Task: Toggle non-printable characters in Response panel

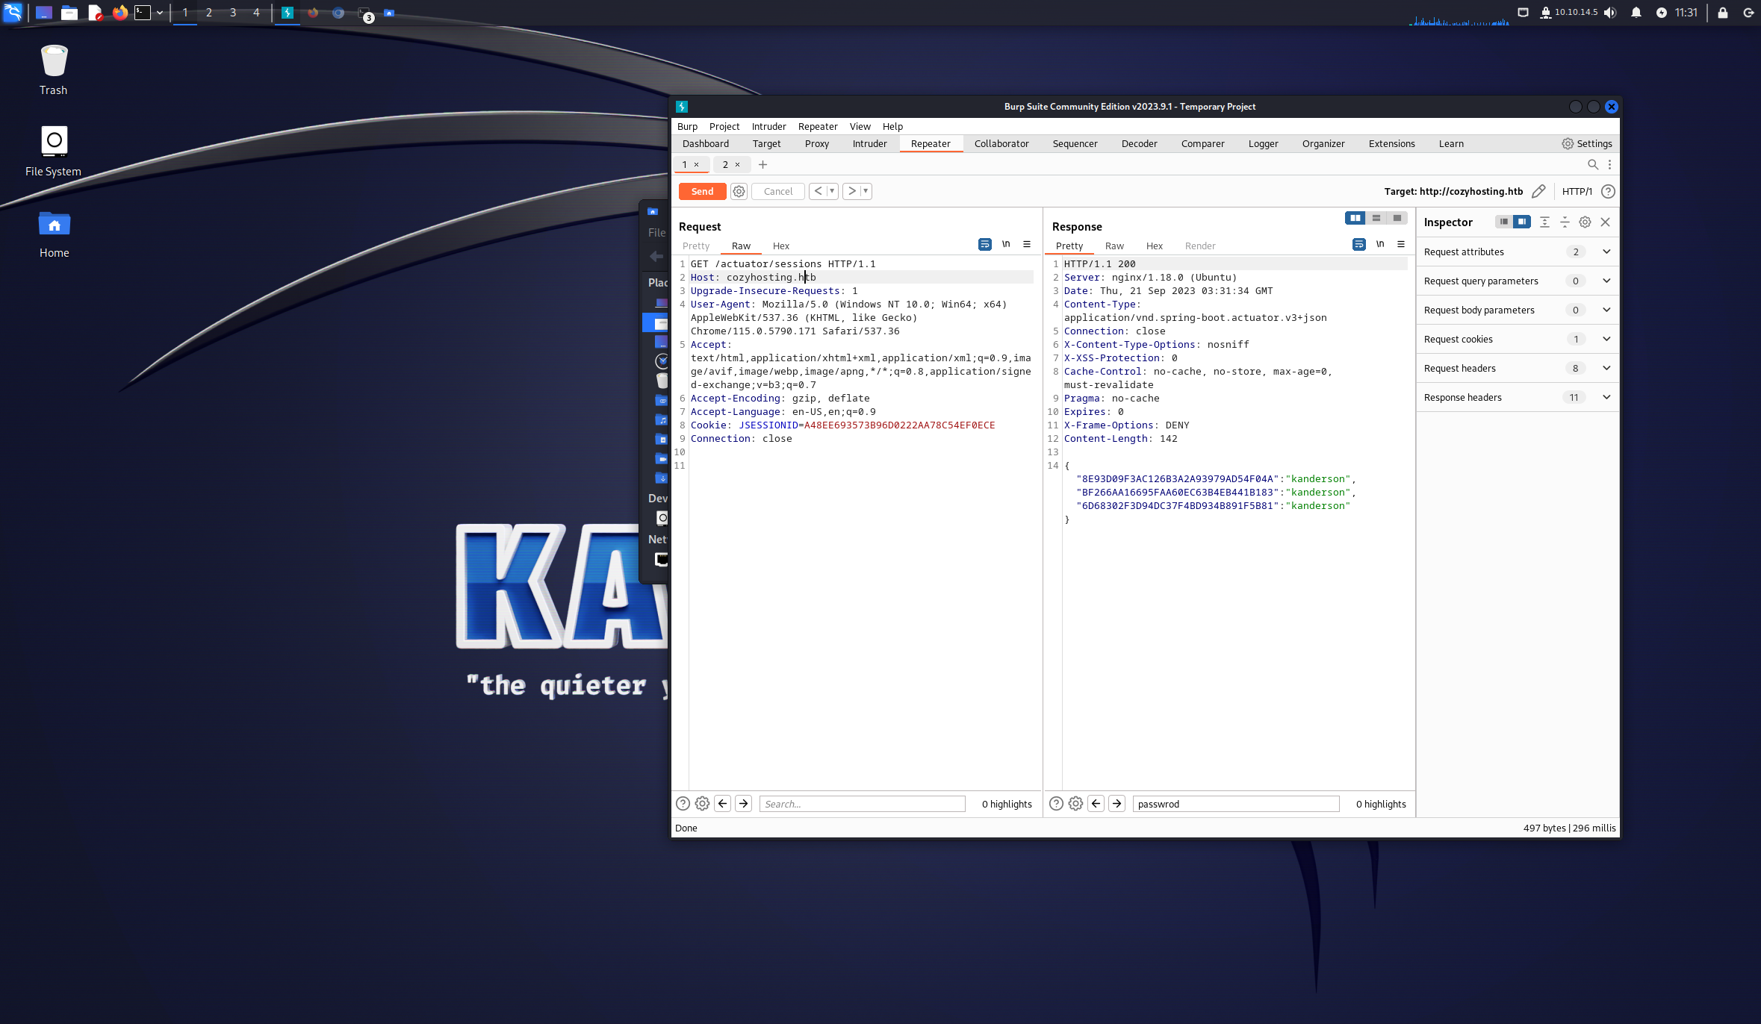Action: [x=1380, y=244]
